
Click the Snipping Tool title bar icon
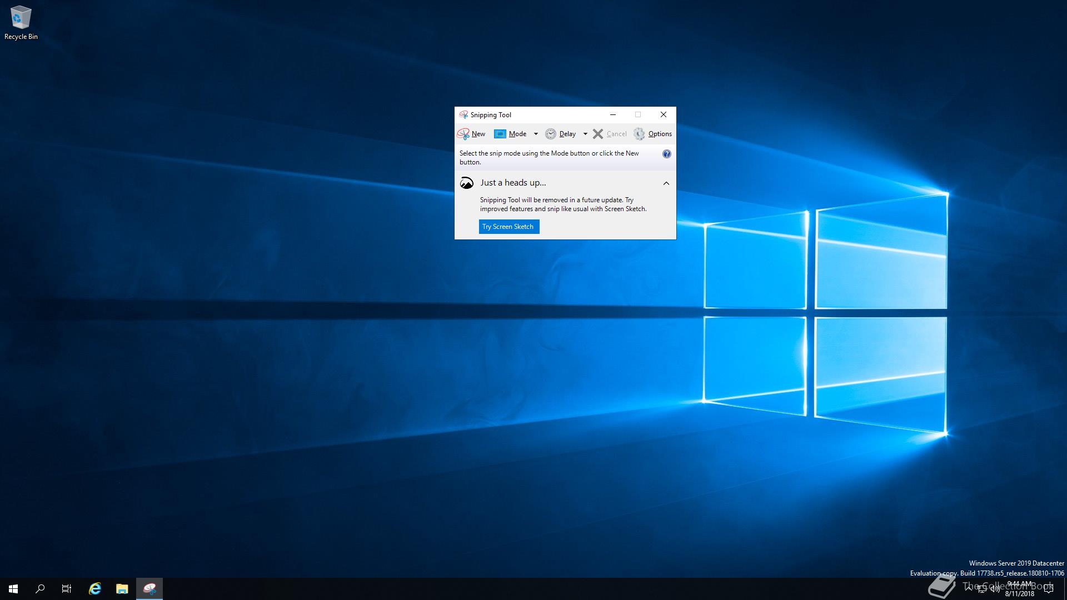click(463, 115)
